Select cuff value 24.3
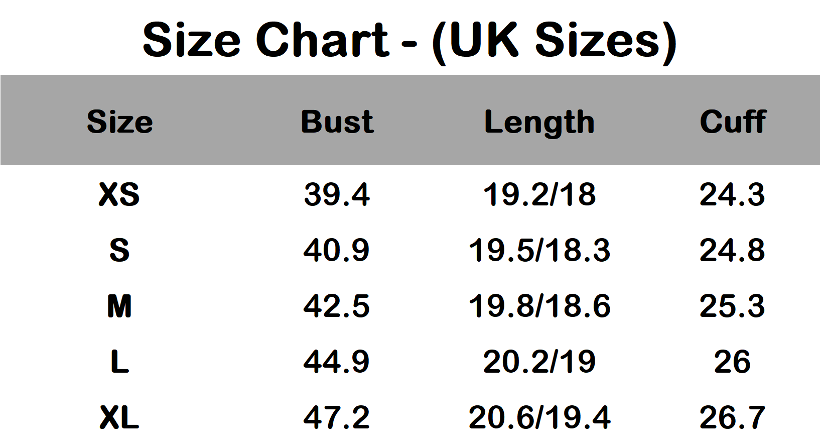The height and width of the screenshot is (444, 820). pos(733,194)
